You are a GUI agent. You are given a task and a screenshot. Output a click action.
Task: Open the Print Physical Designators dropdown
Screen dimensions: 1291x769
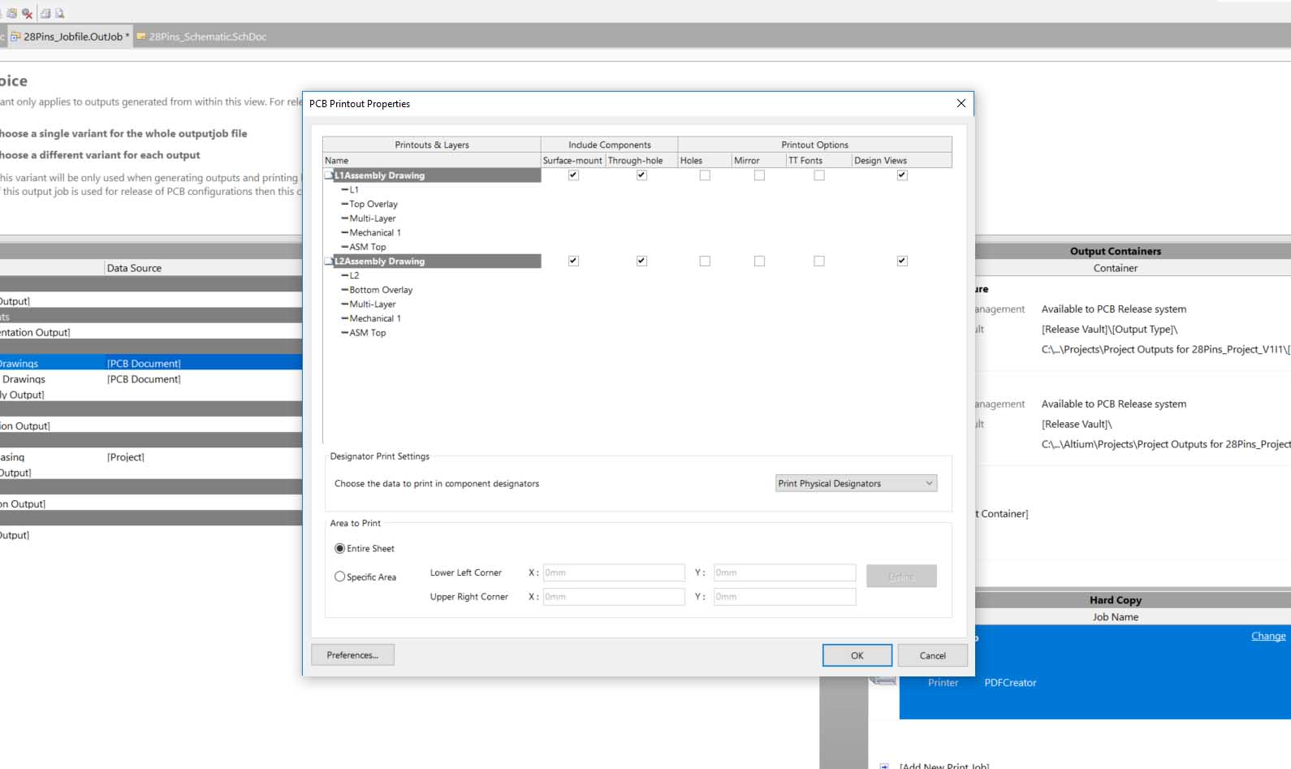coord(856,483)
